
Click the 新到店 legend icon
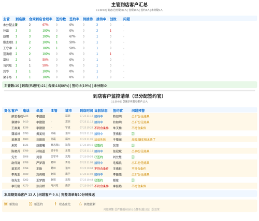pos(6,204)
